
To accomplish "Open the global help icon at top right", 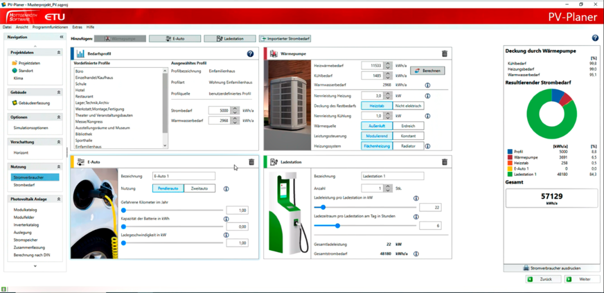I will pos(595,37).
